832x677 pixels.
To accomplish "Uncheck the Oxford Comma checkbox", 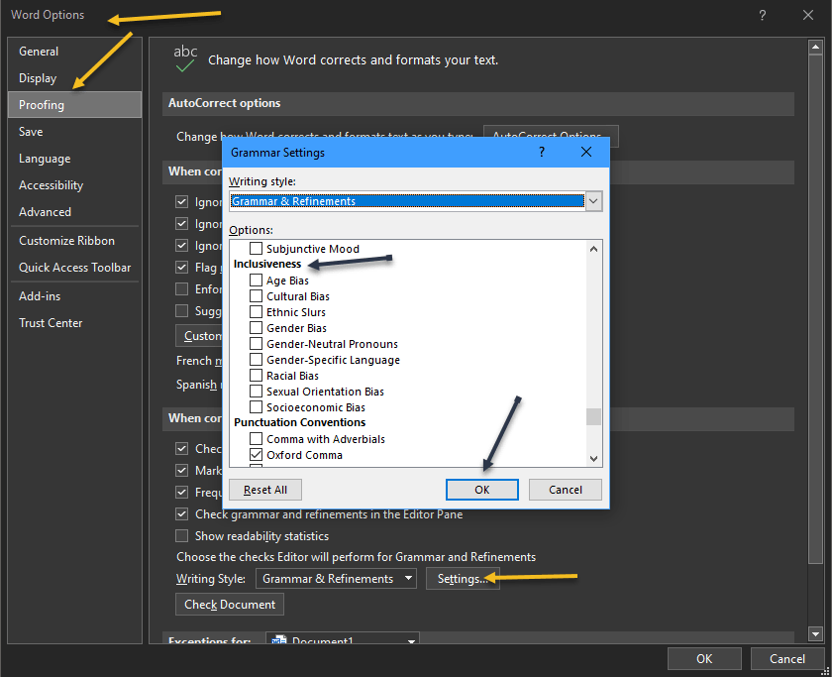I will [x=257, y=455].
